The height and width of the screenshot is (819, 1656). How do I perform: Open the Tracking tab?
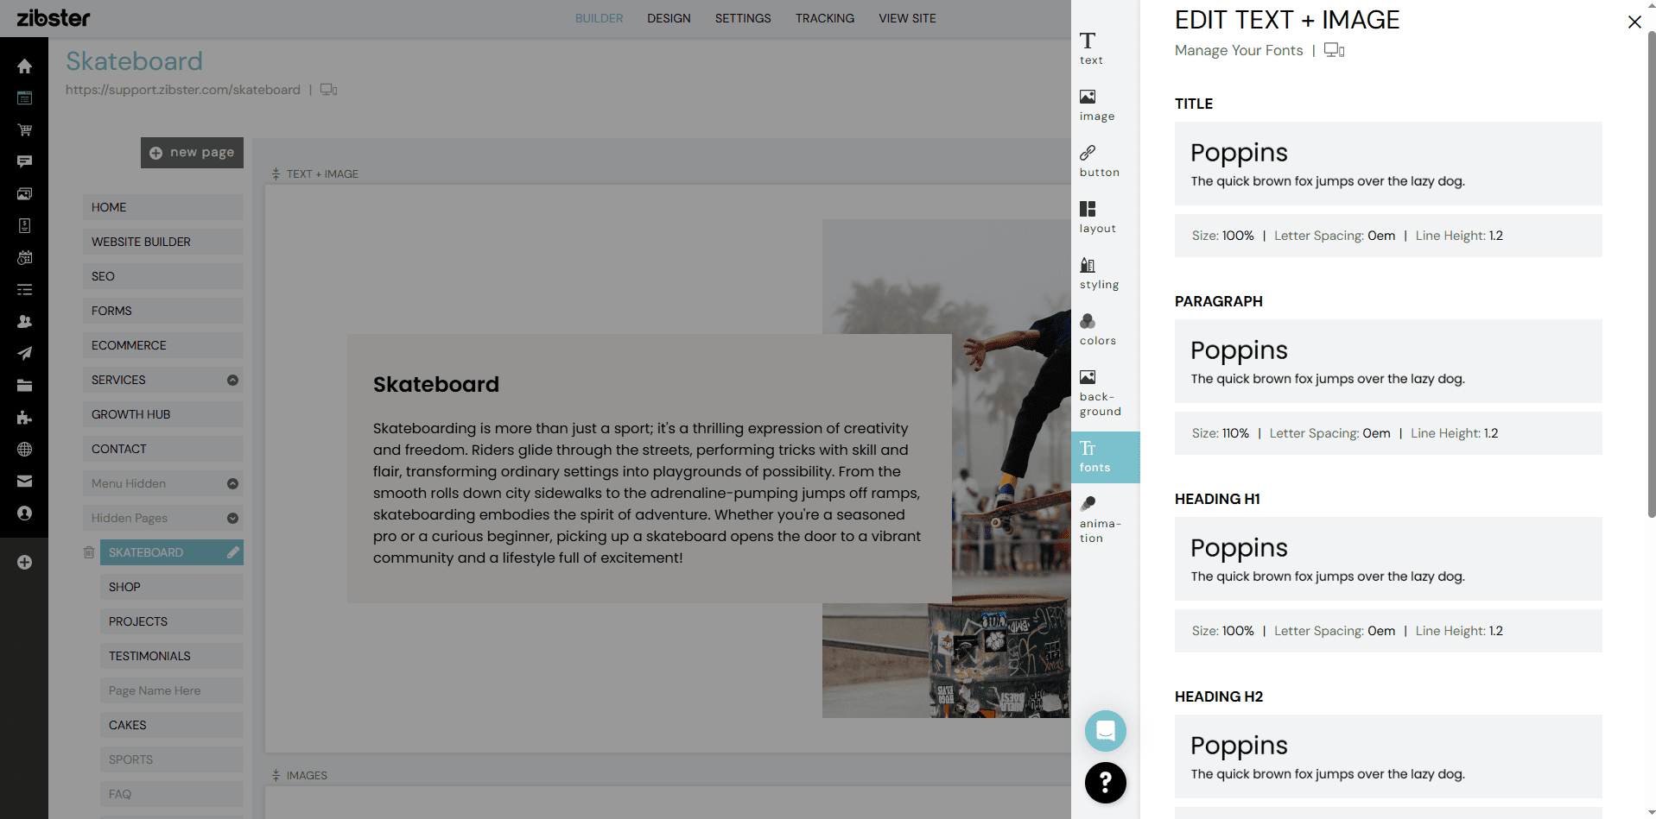(825, 18)
